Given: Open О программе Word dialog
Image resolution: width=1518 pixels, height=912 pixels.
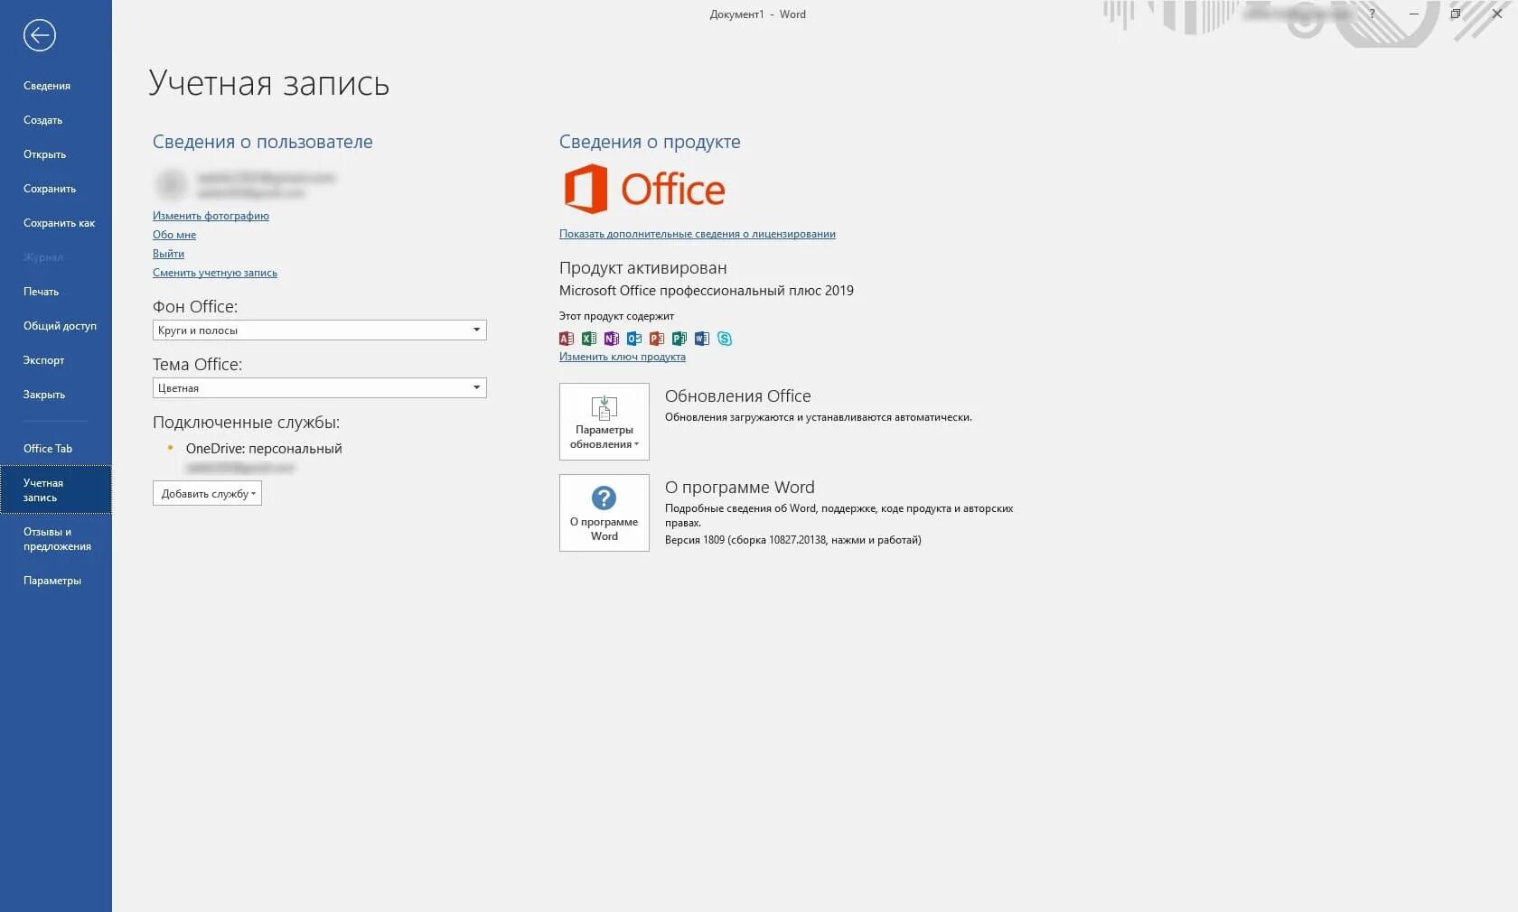Looking at the screenshot, I should [x=604, y=513].
